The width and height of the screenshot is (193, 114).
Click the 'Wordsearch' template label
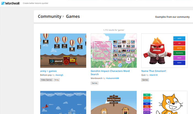click(x=96, y=78)
